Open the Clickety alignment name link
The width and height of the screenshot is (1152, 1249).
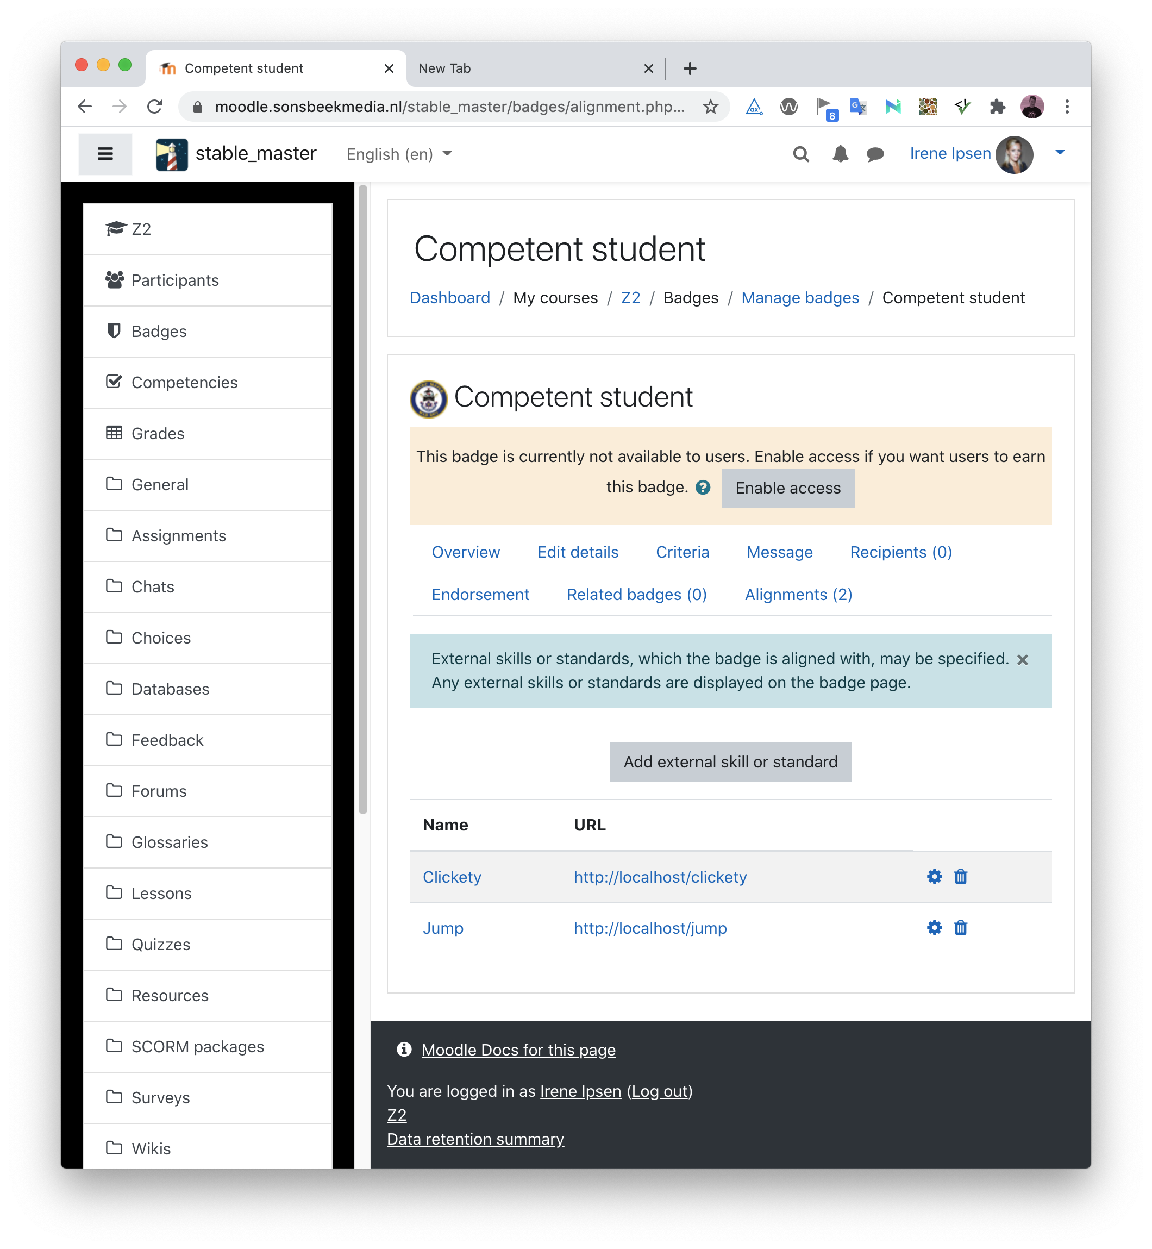(x=452, y=877)
